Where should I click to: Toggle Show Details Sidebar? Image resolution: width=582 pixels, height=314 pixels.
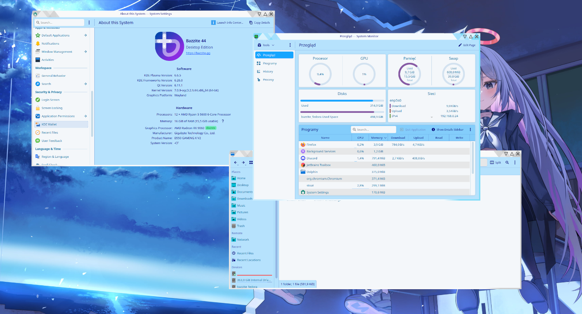[447, 129]
